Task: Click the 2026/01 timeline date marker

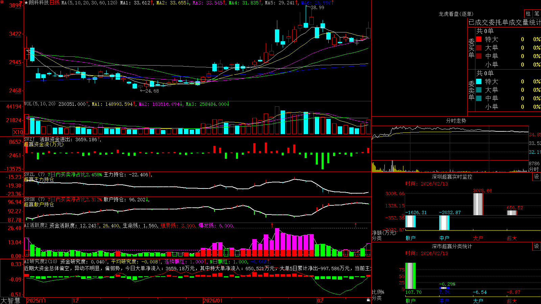Action: [213, 301]
